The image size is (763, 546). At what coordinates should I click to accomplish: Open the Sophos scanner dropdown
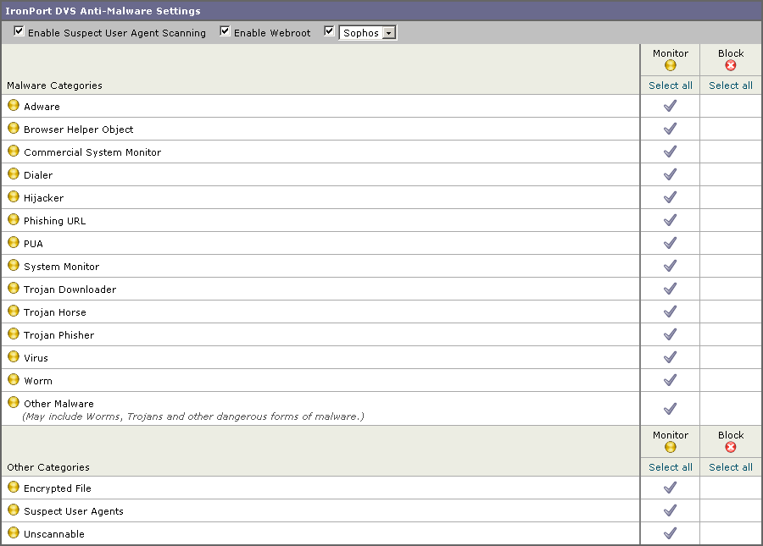pyautogui.click(x=368, y=32)
